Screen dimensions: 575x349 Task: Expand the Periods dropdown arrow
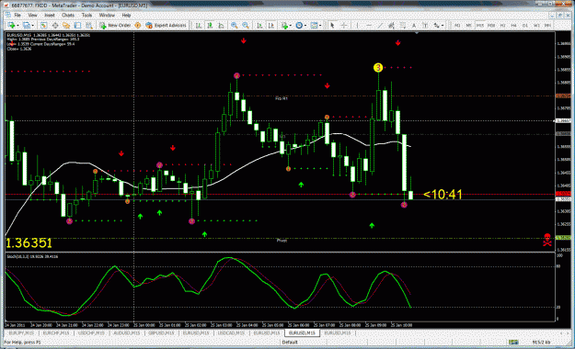tap(305, 26)
